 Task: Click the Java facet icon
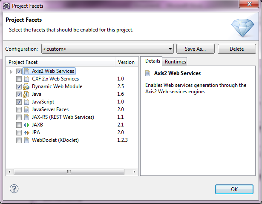tap(26, 94)
